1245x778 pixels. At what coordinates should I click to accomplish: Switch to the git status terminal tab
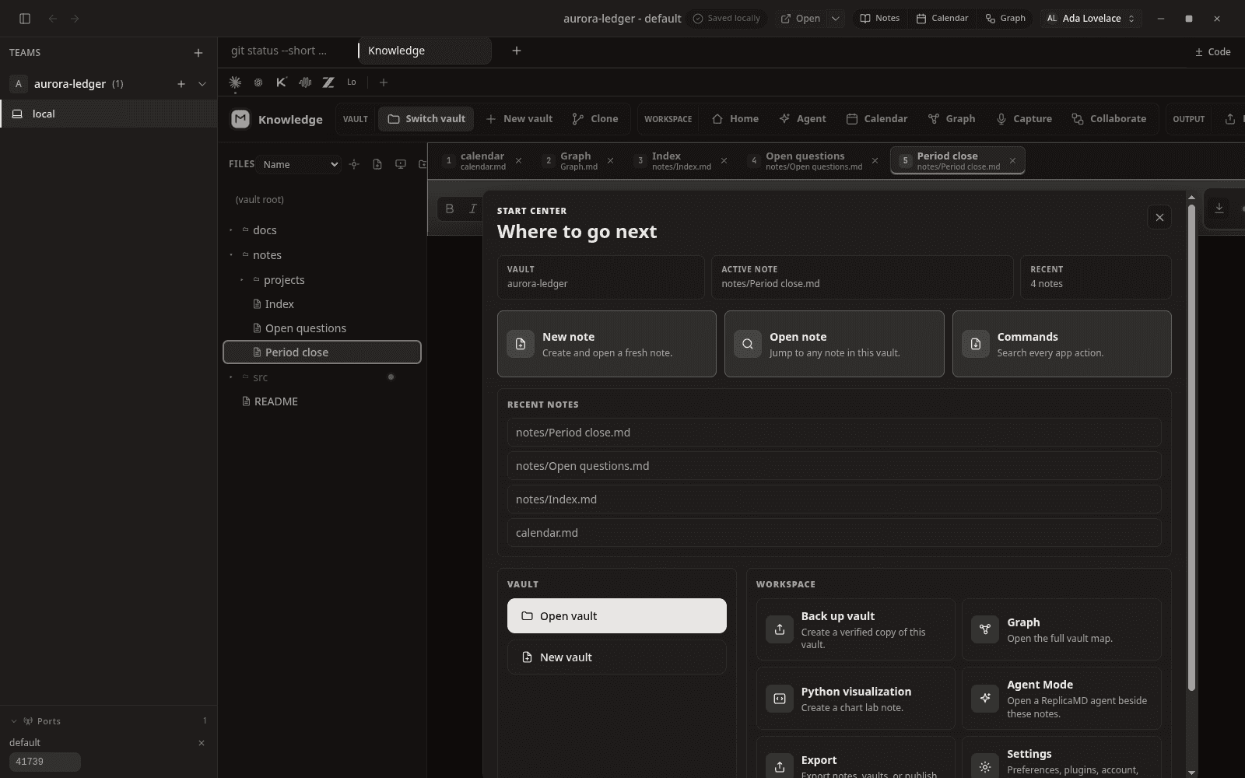pos(279,51)
